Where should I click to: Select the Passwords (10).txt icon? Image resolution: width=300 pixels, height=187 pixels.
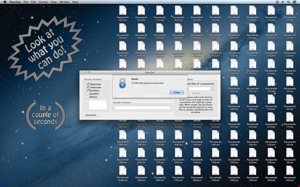tap(289, 171)
